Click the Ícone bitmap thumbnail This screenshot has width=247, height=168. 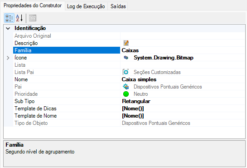[126, 58]
